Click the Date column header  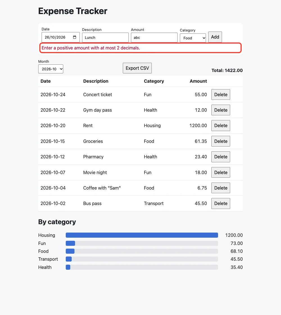pos(46,81)
